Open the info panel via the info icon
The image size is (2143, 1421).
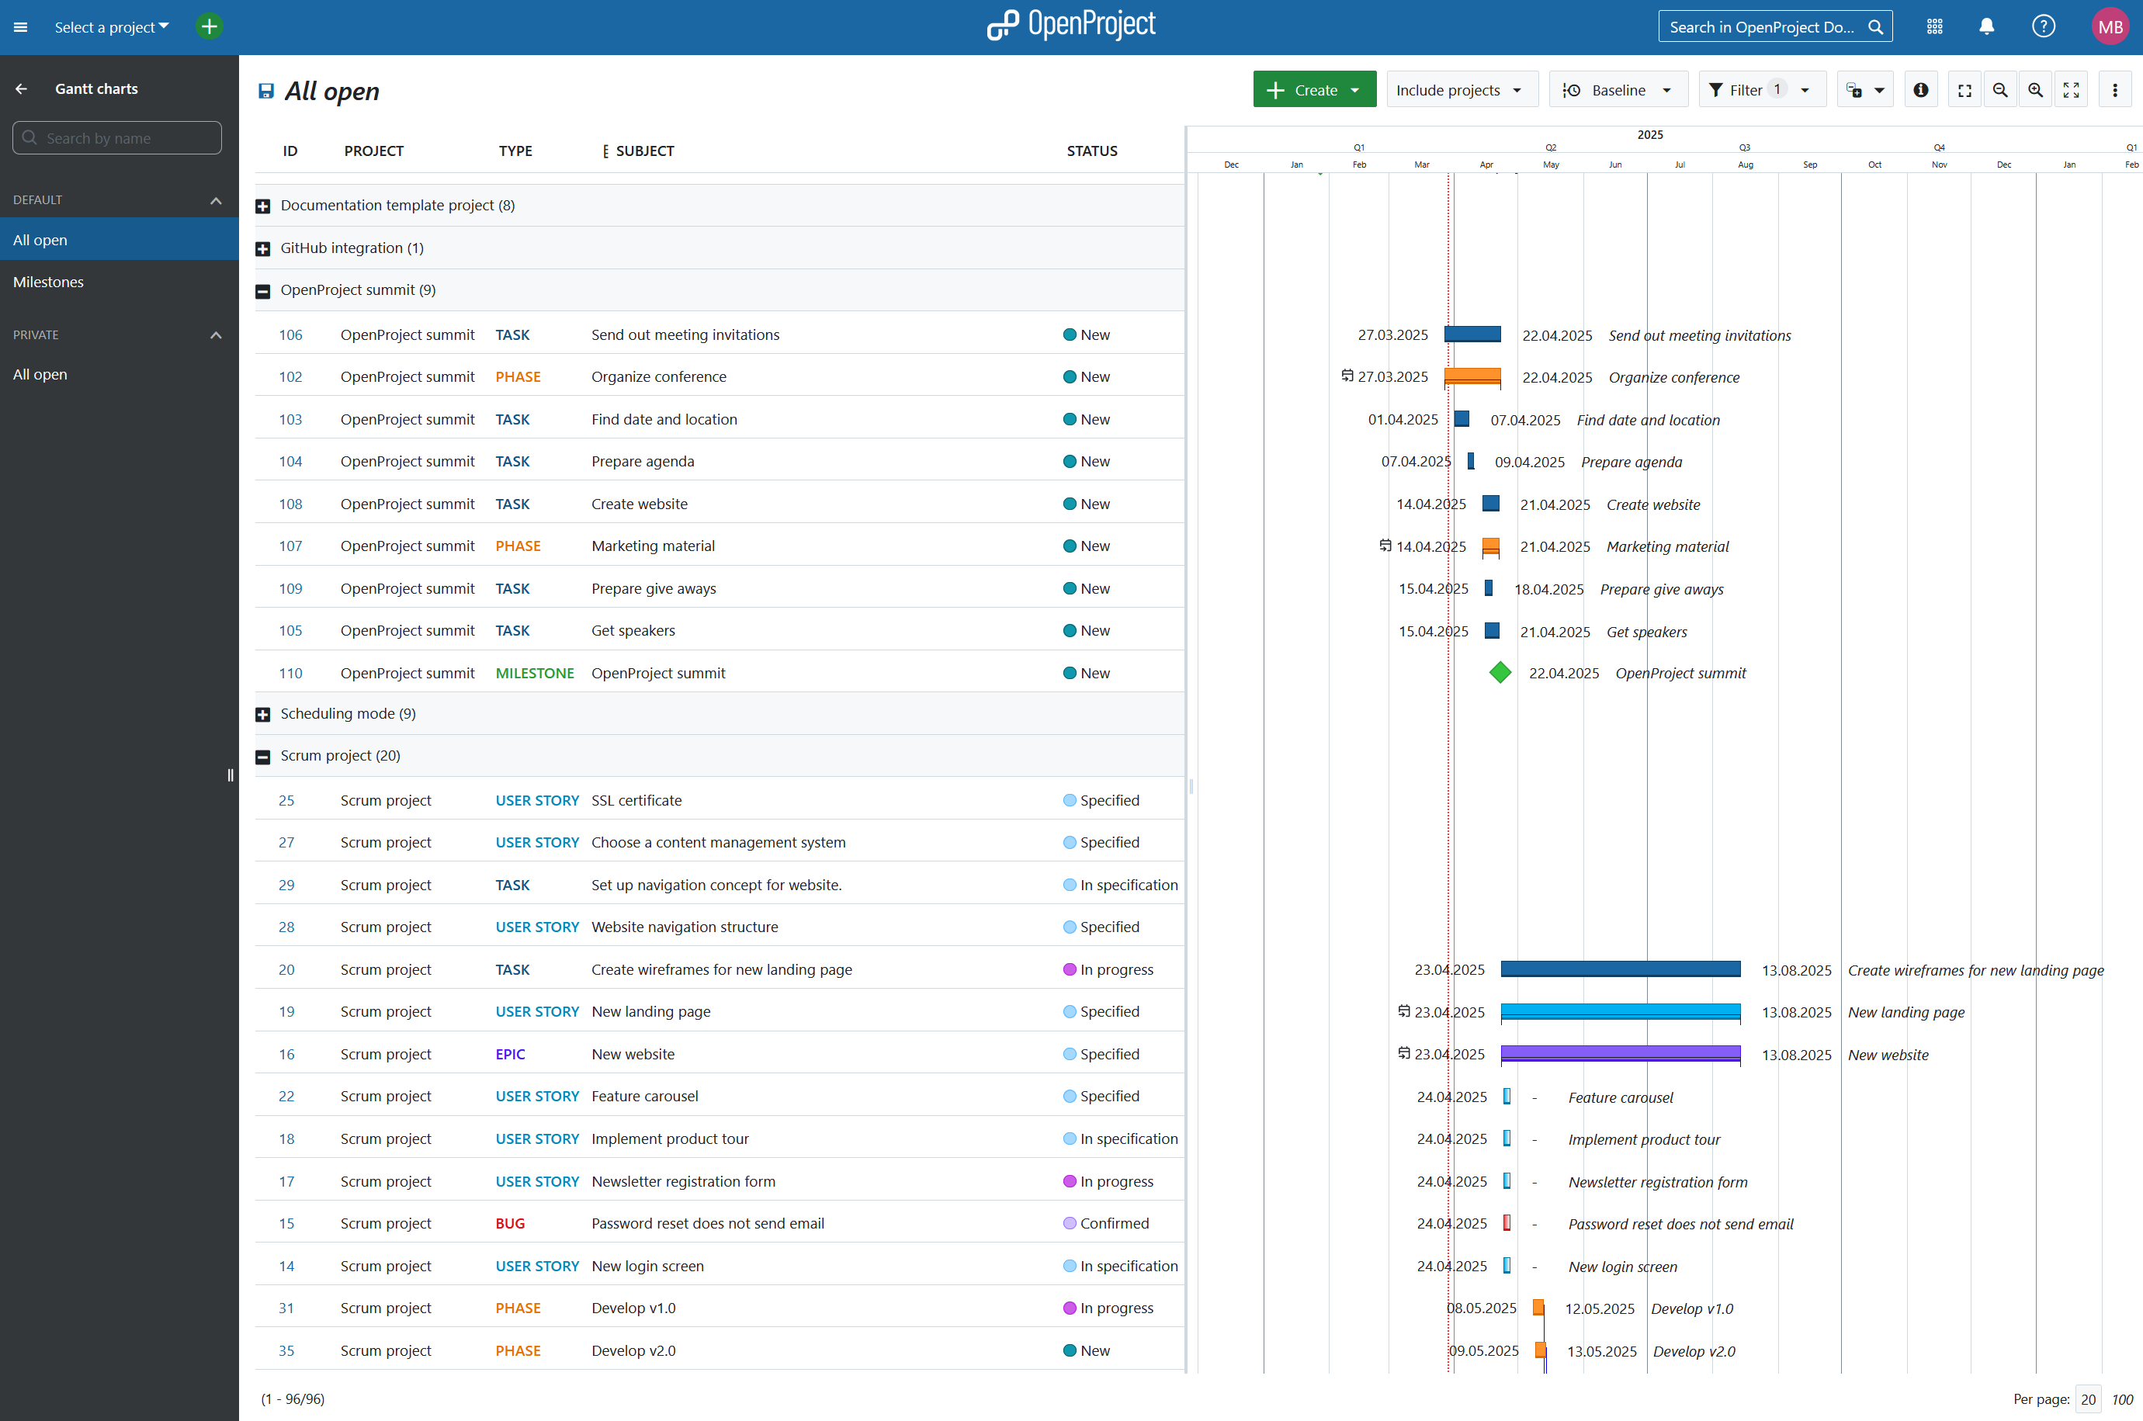(x=1920, y=88)
